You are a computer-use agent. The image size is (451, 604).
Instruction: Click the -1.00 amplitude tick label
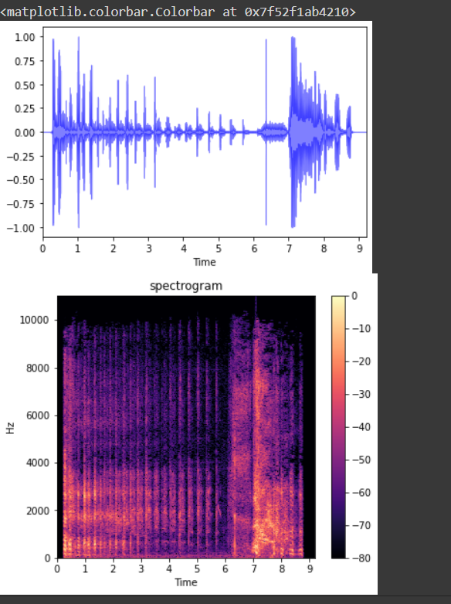(x=21, y=228)
